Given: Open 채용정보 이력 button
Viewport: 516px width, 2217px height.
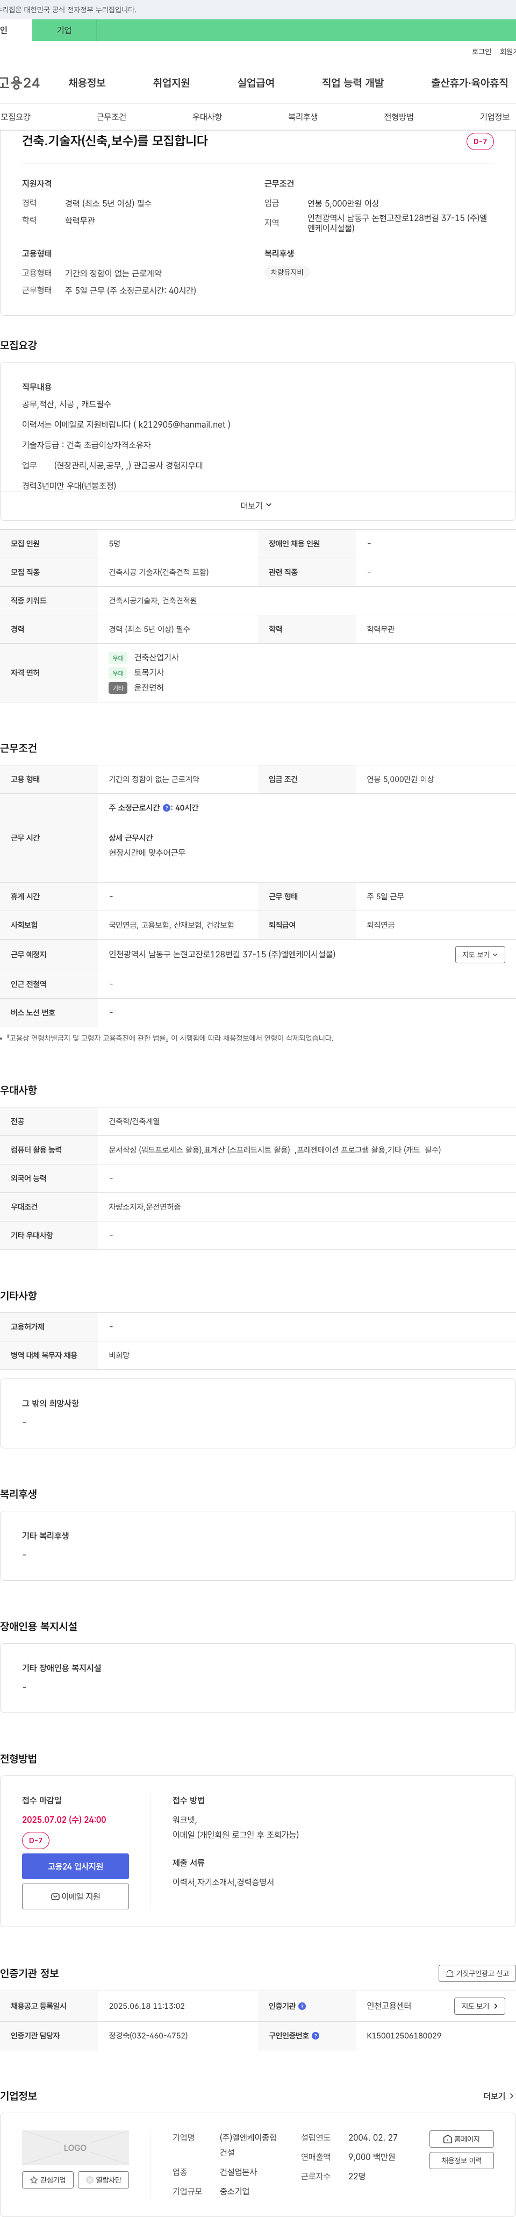Looking at the screenshot, I should 461,2160.
